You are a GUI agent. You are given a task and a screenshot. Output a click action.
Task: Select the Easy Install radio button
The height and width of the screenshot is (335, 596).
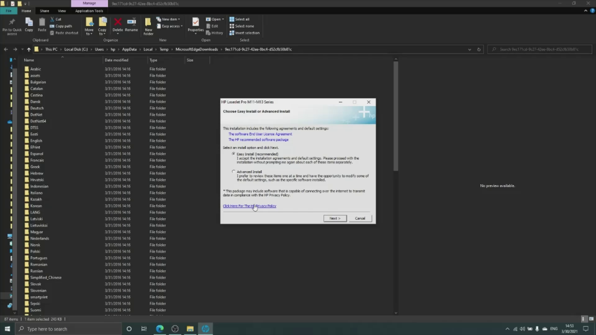tap(234, 154)
